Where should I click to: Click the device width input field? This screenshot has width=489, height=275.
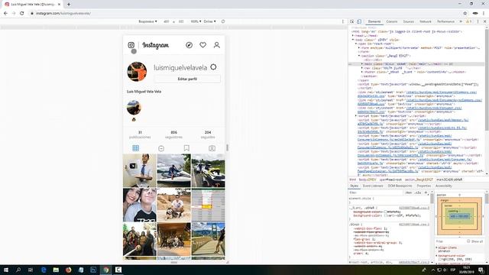click(167, 21)
